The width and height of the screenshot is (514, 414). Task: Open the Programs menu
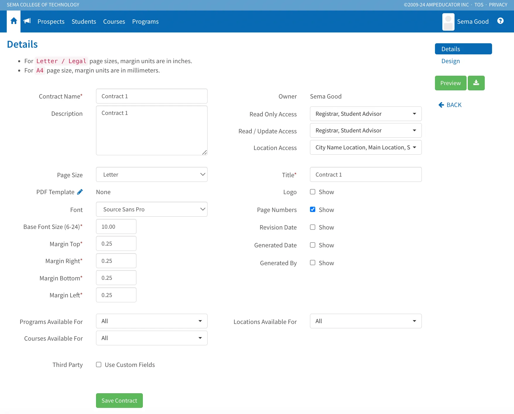pos(145,22)
